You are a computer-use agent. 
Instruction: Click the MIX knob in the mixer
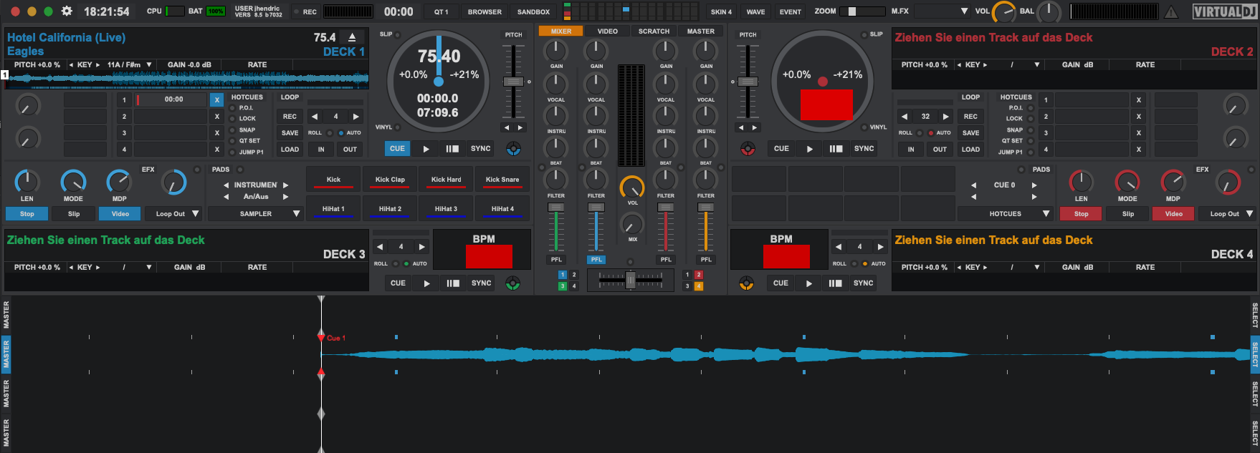(x=632, y=225)
